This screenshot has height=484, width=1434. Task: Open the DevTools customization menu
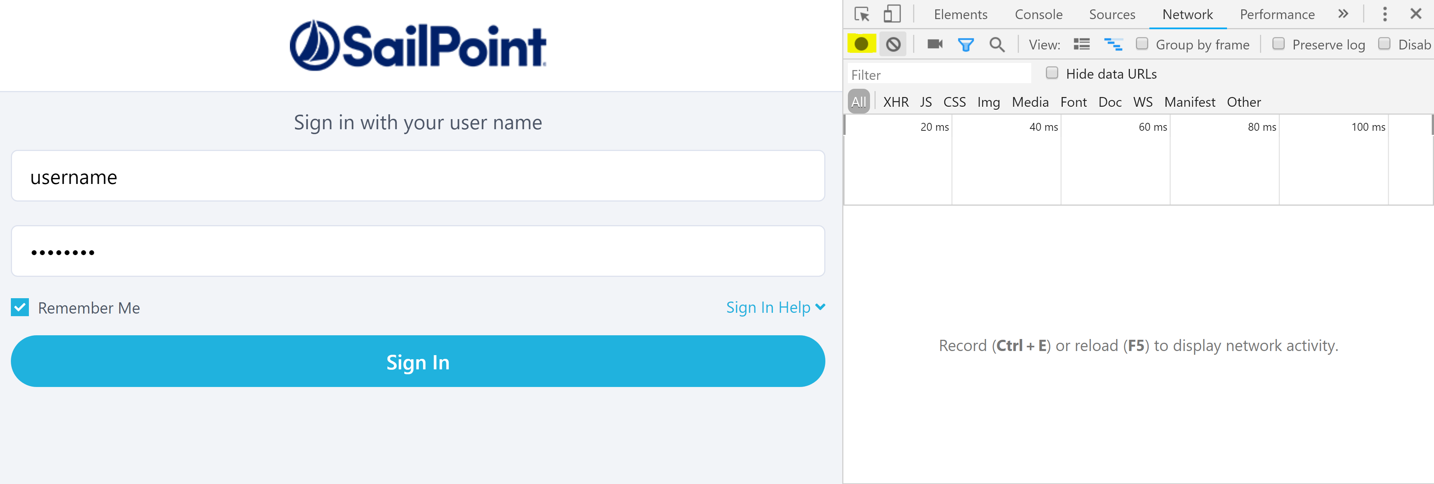click(1384, 14)
